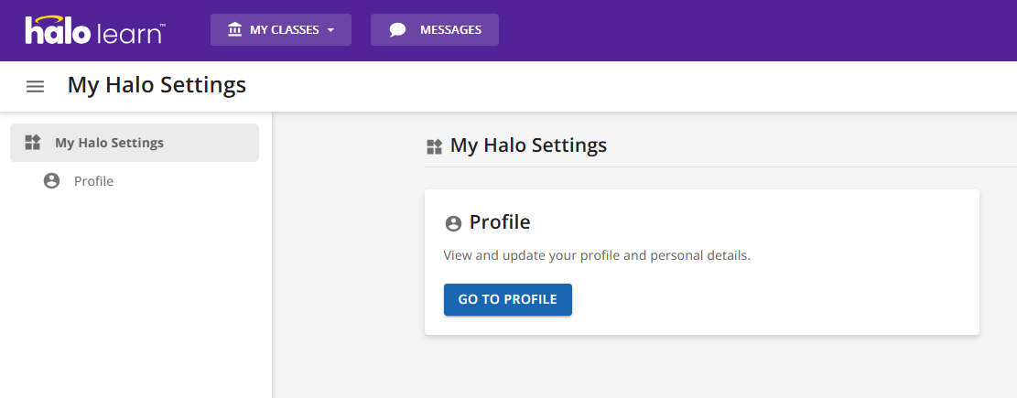
Task: Select My Halo Settings in sidebar
Action: [x=135, y=143]
